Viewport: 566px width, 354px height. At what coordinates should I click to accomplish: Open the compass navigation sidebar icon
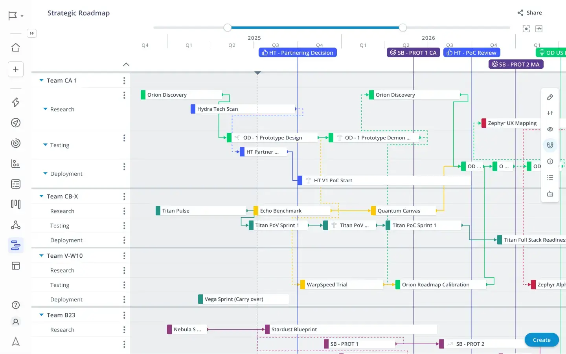(x=16, y=123)
